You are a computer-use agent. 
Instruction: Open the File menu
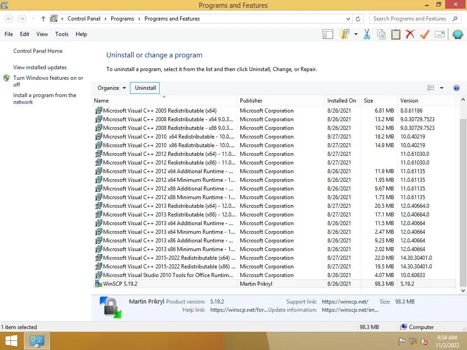pyautogui.click(x=9, y=34)
